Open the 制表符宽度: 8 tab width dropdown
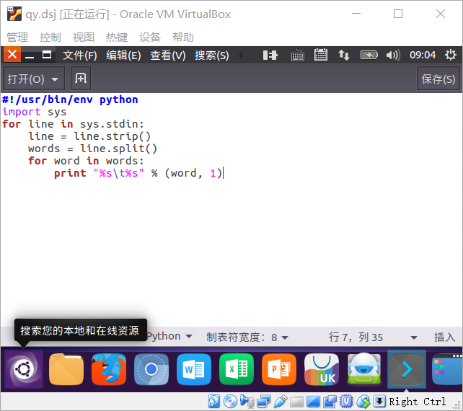Viewport: 463px width, 411px height. 247,337
